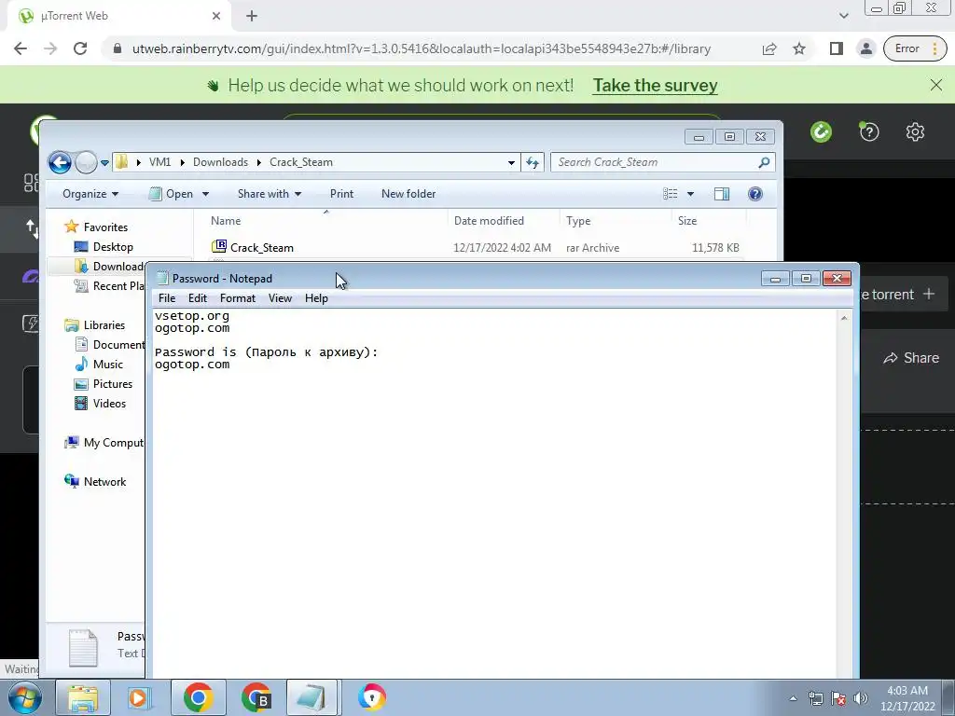This screenshot has width=955, height=716.
Task: Open the Notepad Edit menu
Action: [x=198, y=297]
